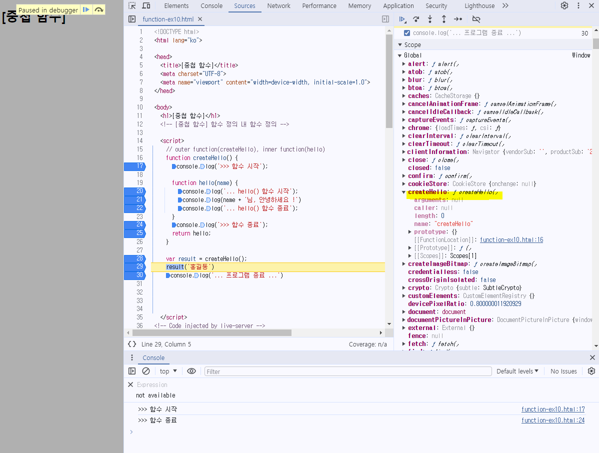Viewport: 599px width, 453px height.
Task: Activate the inspect element picker icon
Action: (x=132, y=5)
